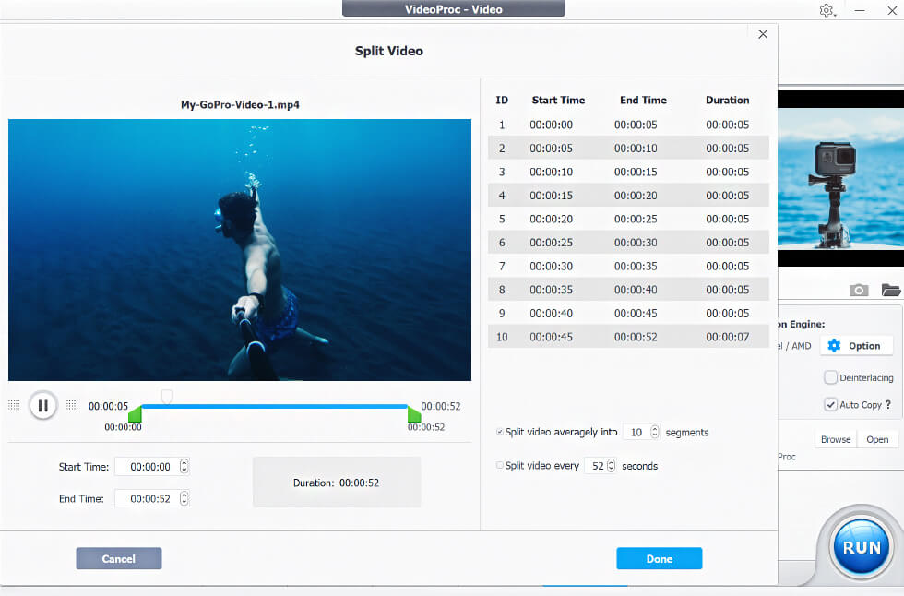The height and width of the screenshot is (596, 904).
Task: Click the diver video preview frame
Action: (240, 250)
